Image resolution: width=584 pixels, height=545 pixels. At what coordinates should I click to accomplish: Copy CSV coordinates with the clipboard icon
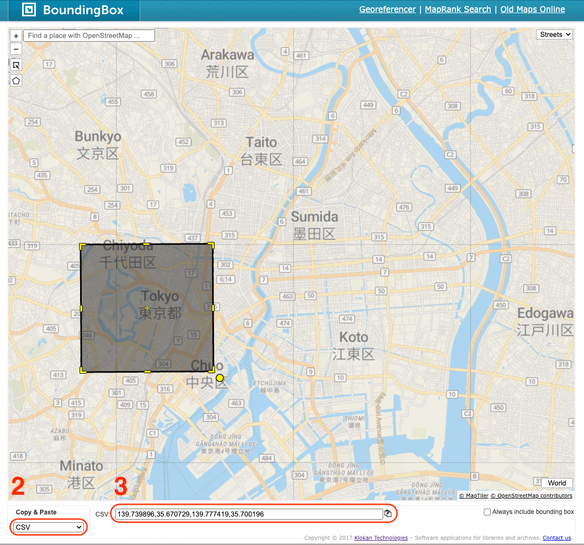(x=388, y=513)
